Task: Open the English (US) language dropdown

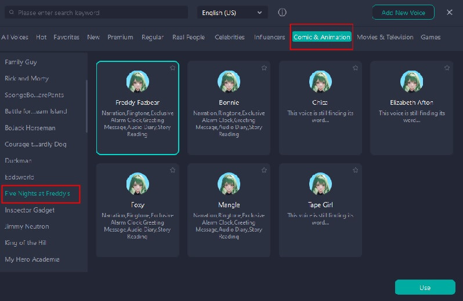Action: click(x=232, y=12)
